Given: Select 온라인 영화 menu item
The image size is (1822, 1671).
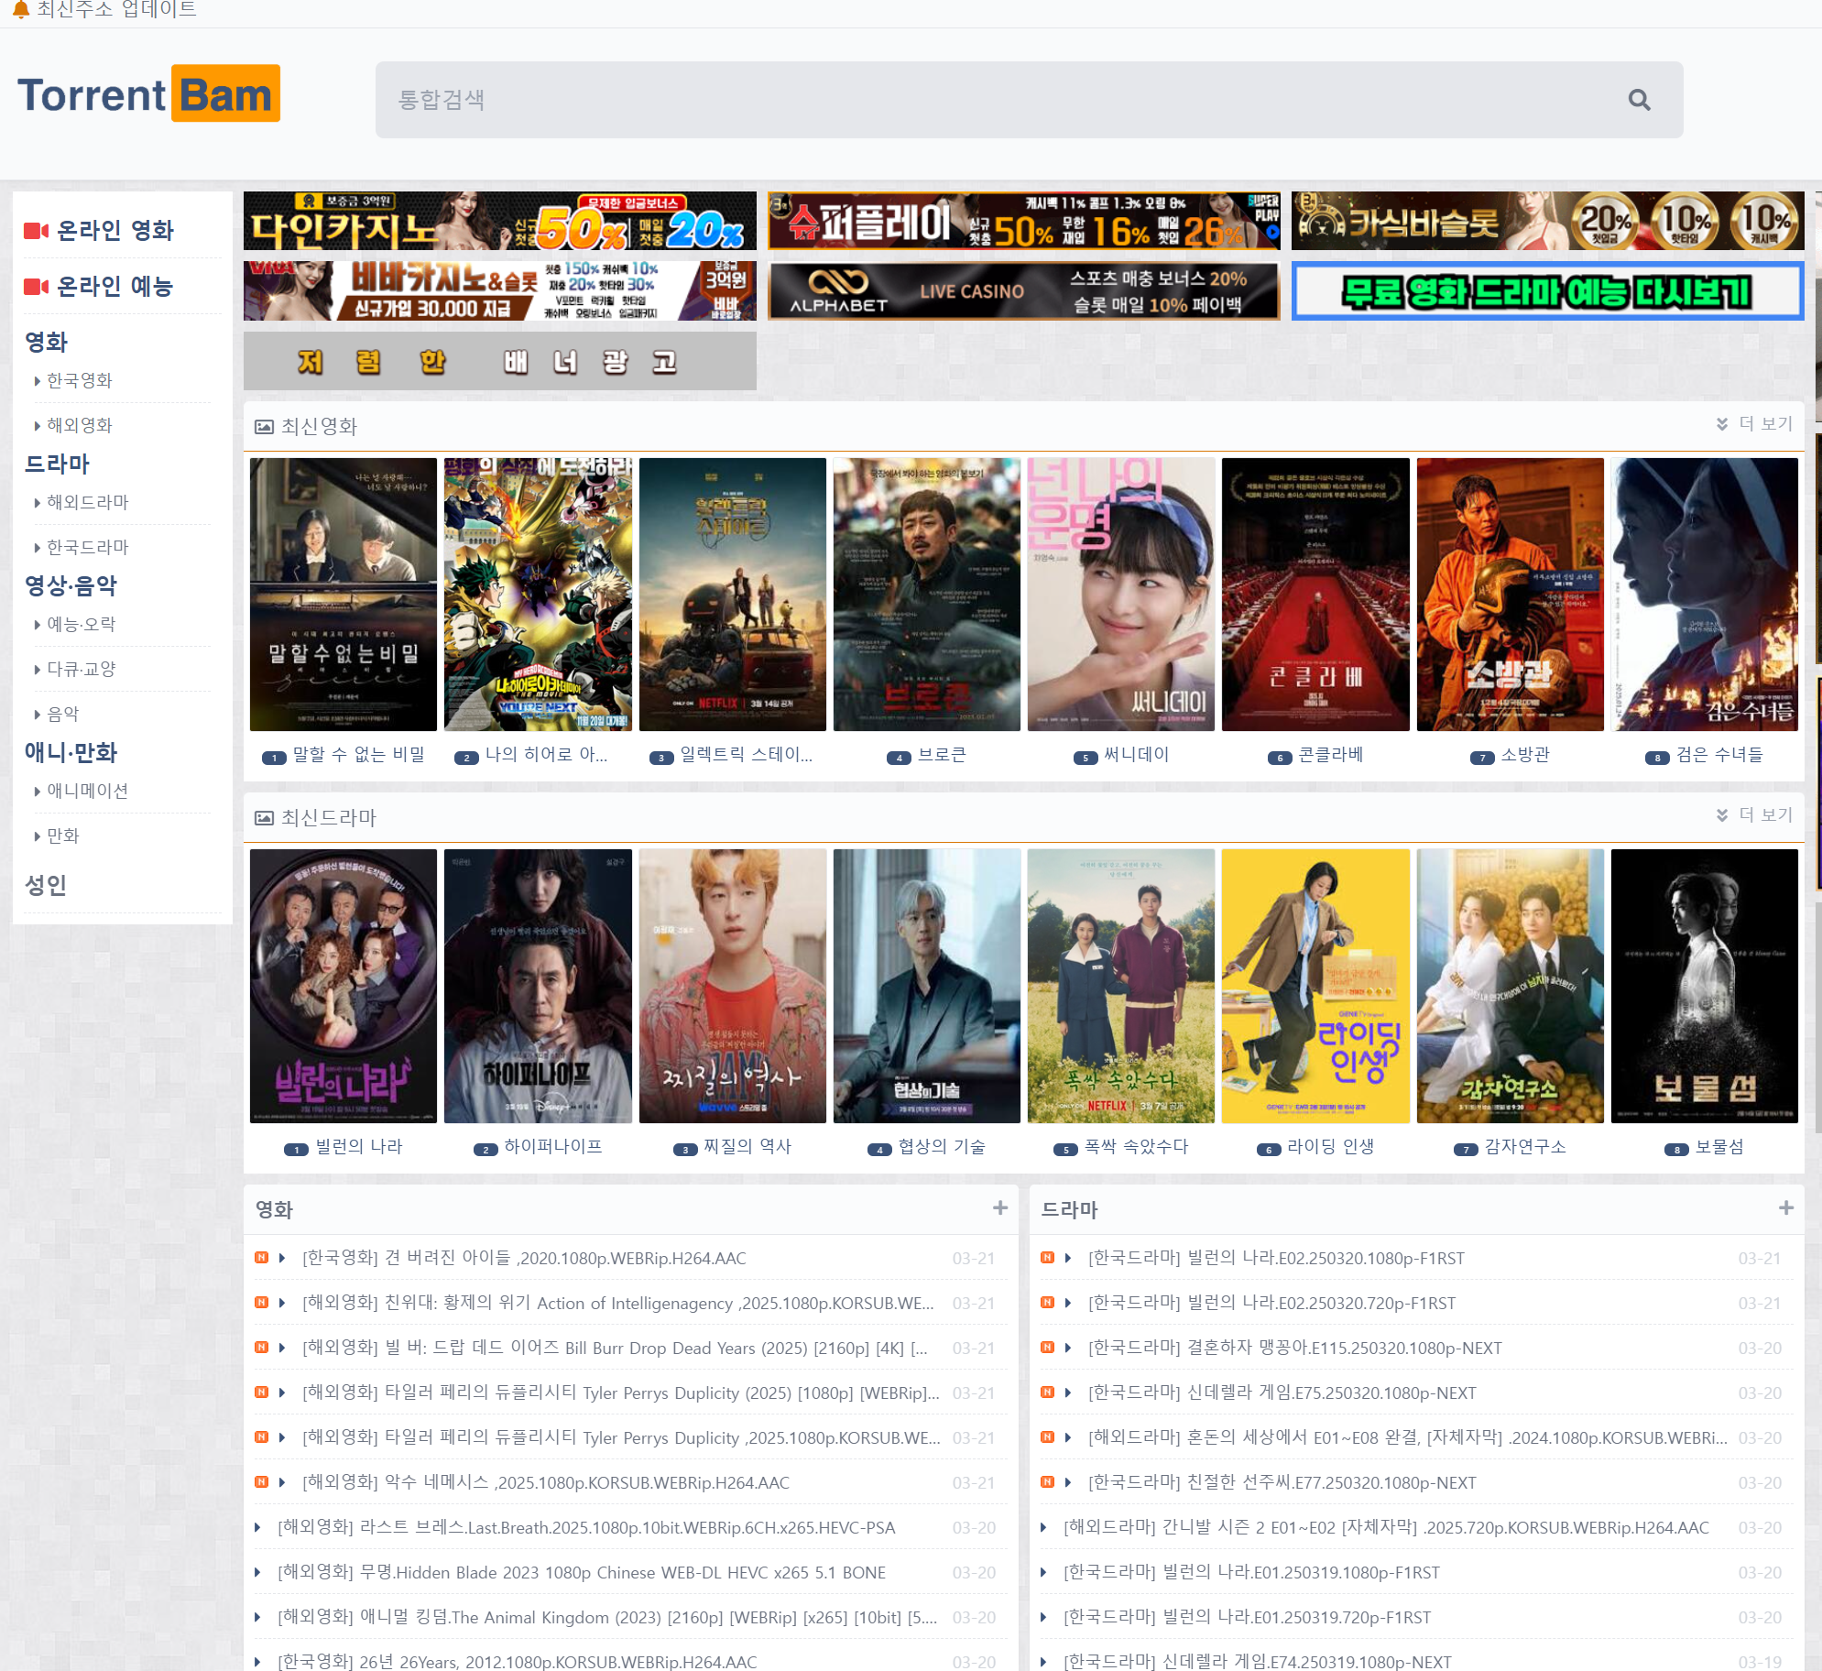Looking at the screenshot, I should point(115,231).
